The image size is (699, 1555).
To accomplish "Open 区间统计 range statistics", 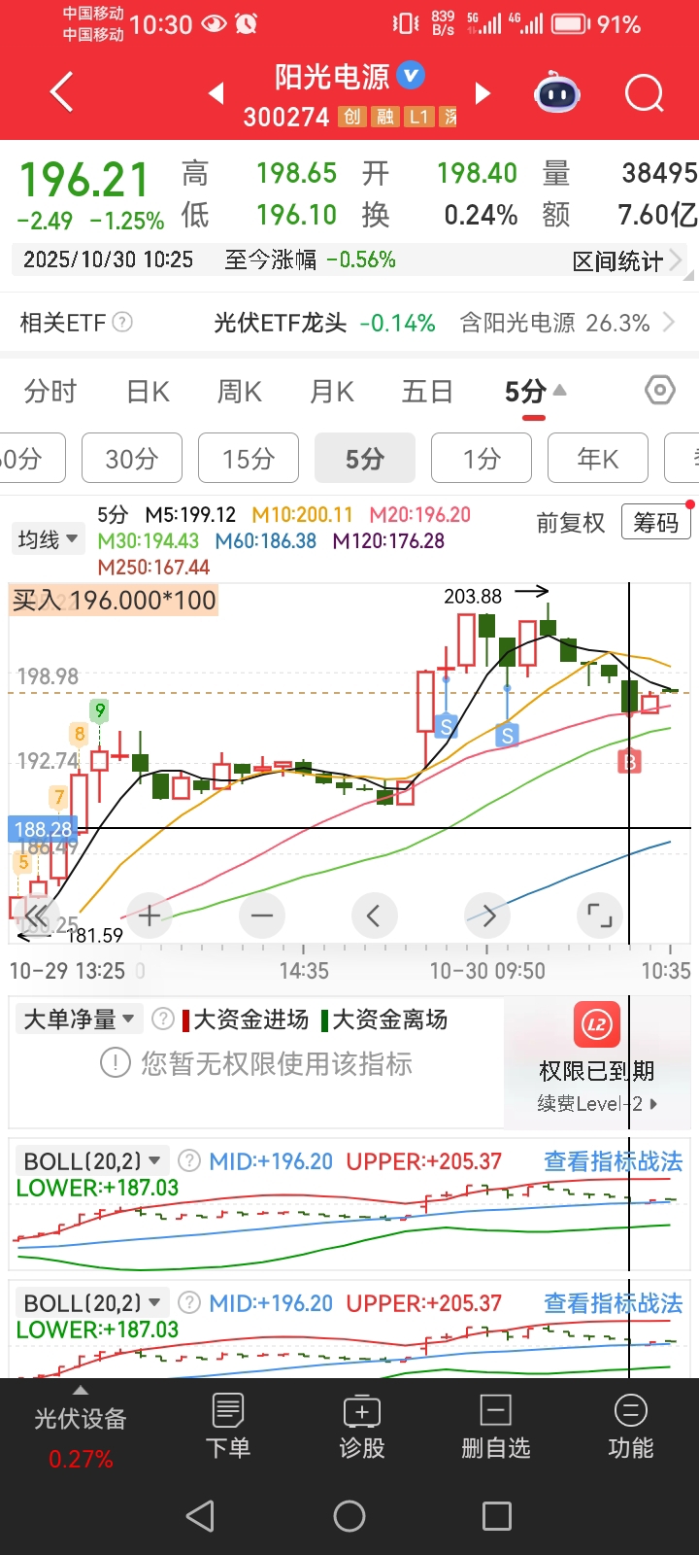I will point(627,260).
